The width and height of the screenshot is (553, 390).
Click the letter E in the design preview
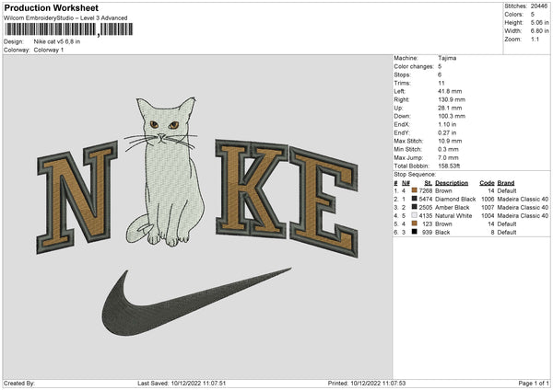coord(324,202)
